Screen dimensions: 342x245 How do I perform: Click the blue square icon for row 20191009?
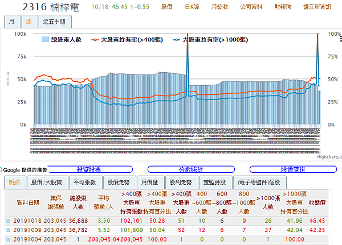(9, 230)
